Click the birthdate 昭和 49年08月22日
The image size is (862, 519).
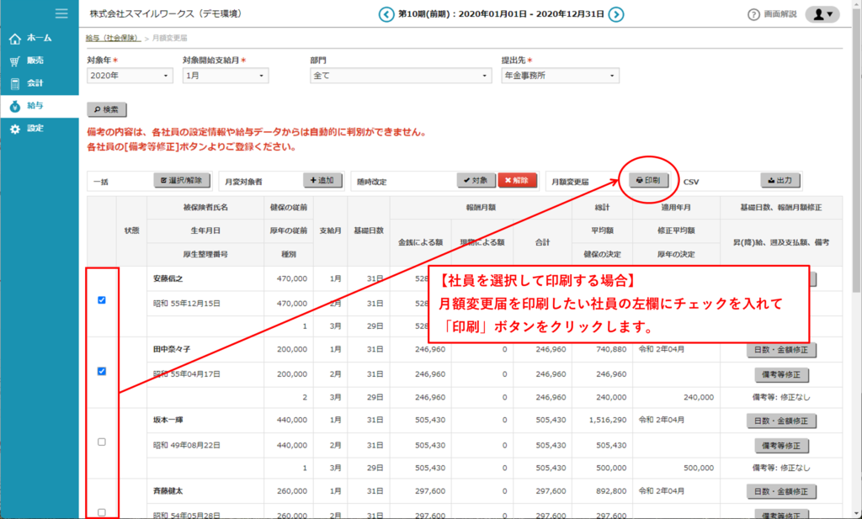187,445
